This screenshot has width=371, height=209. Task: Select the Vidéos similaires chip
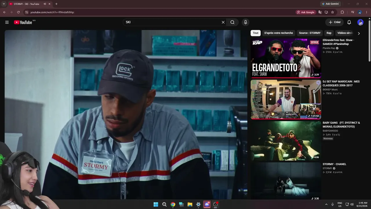pyautogui.click(x=345, y=33)
